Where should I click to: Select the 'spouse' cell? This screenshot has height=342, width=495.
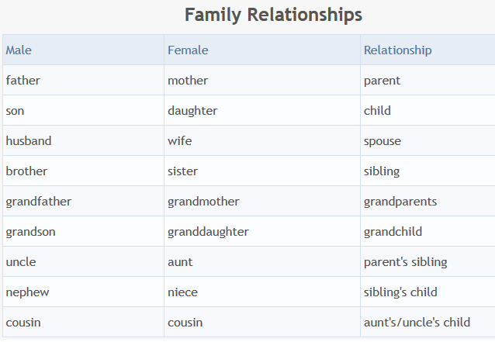(427, 140)
